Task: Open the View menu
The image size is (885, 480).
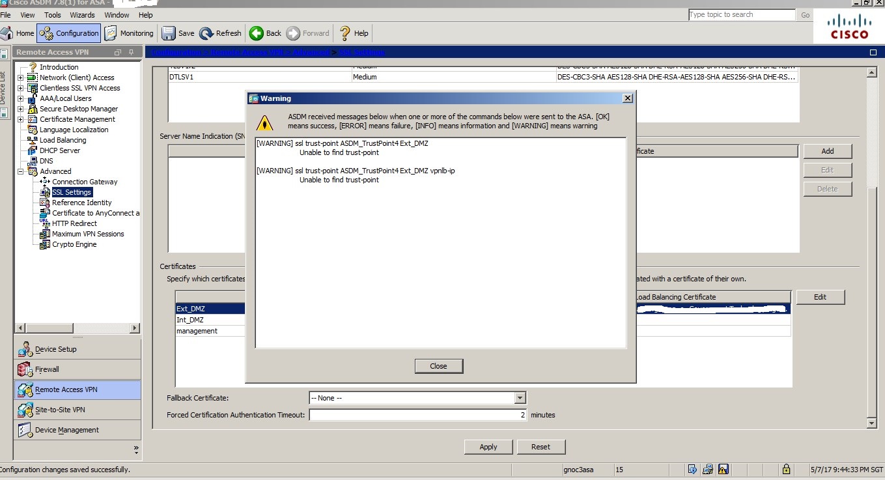Action: click(28, 14)
